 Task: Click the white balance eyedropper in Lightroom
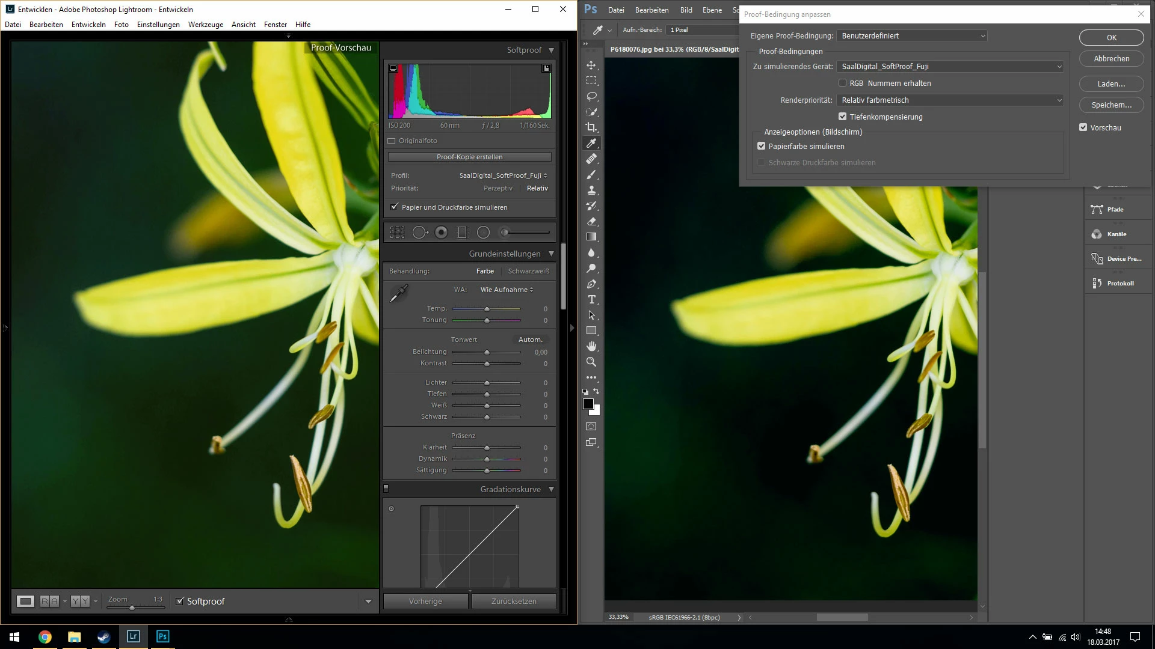coord(398,293)
